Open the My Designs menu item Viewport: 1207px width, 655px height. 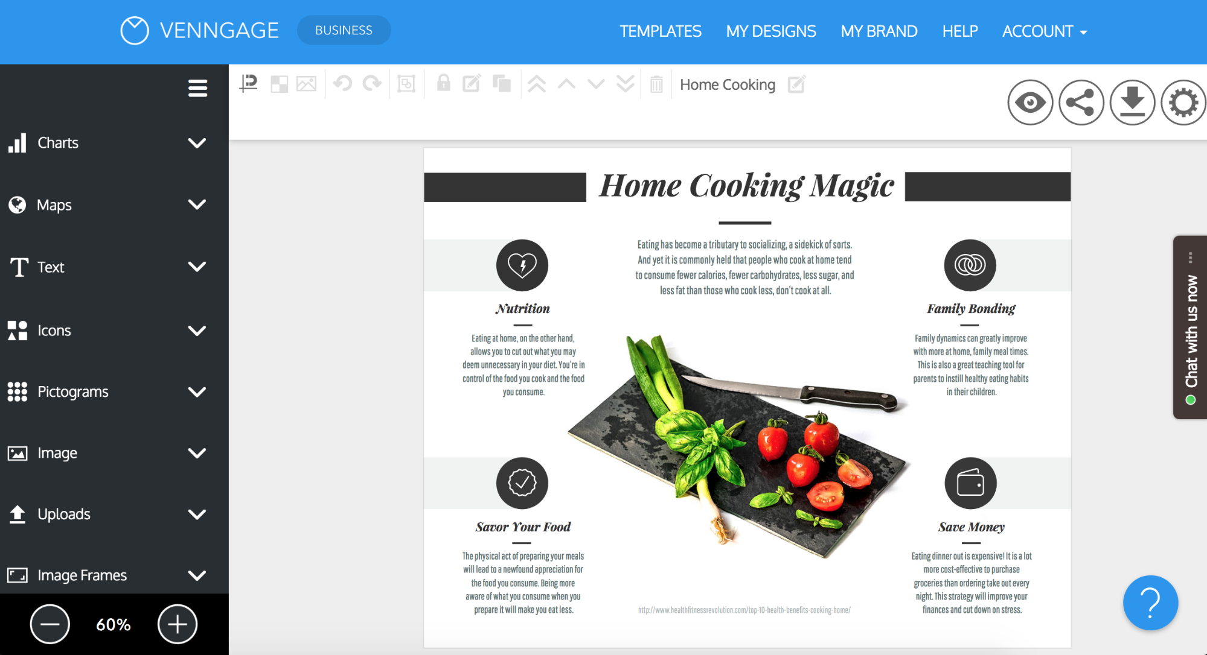(770, 31)
